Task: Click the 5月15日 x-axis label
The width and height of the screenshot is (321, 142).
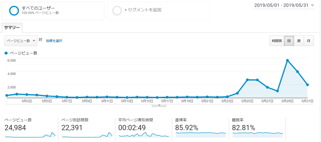Action: 147,100
